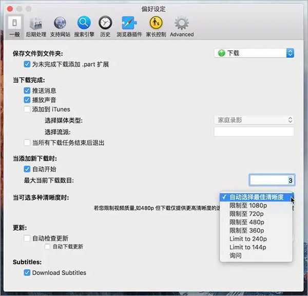The height and width of the screenshot is (296, 308).
Task: Enable the 添加到 iTunes checkbox
Action: click(27, 109)
